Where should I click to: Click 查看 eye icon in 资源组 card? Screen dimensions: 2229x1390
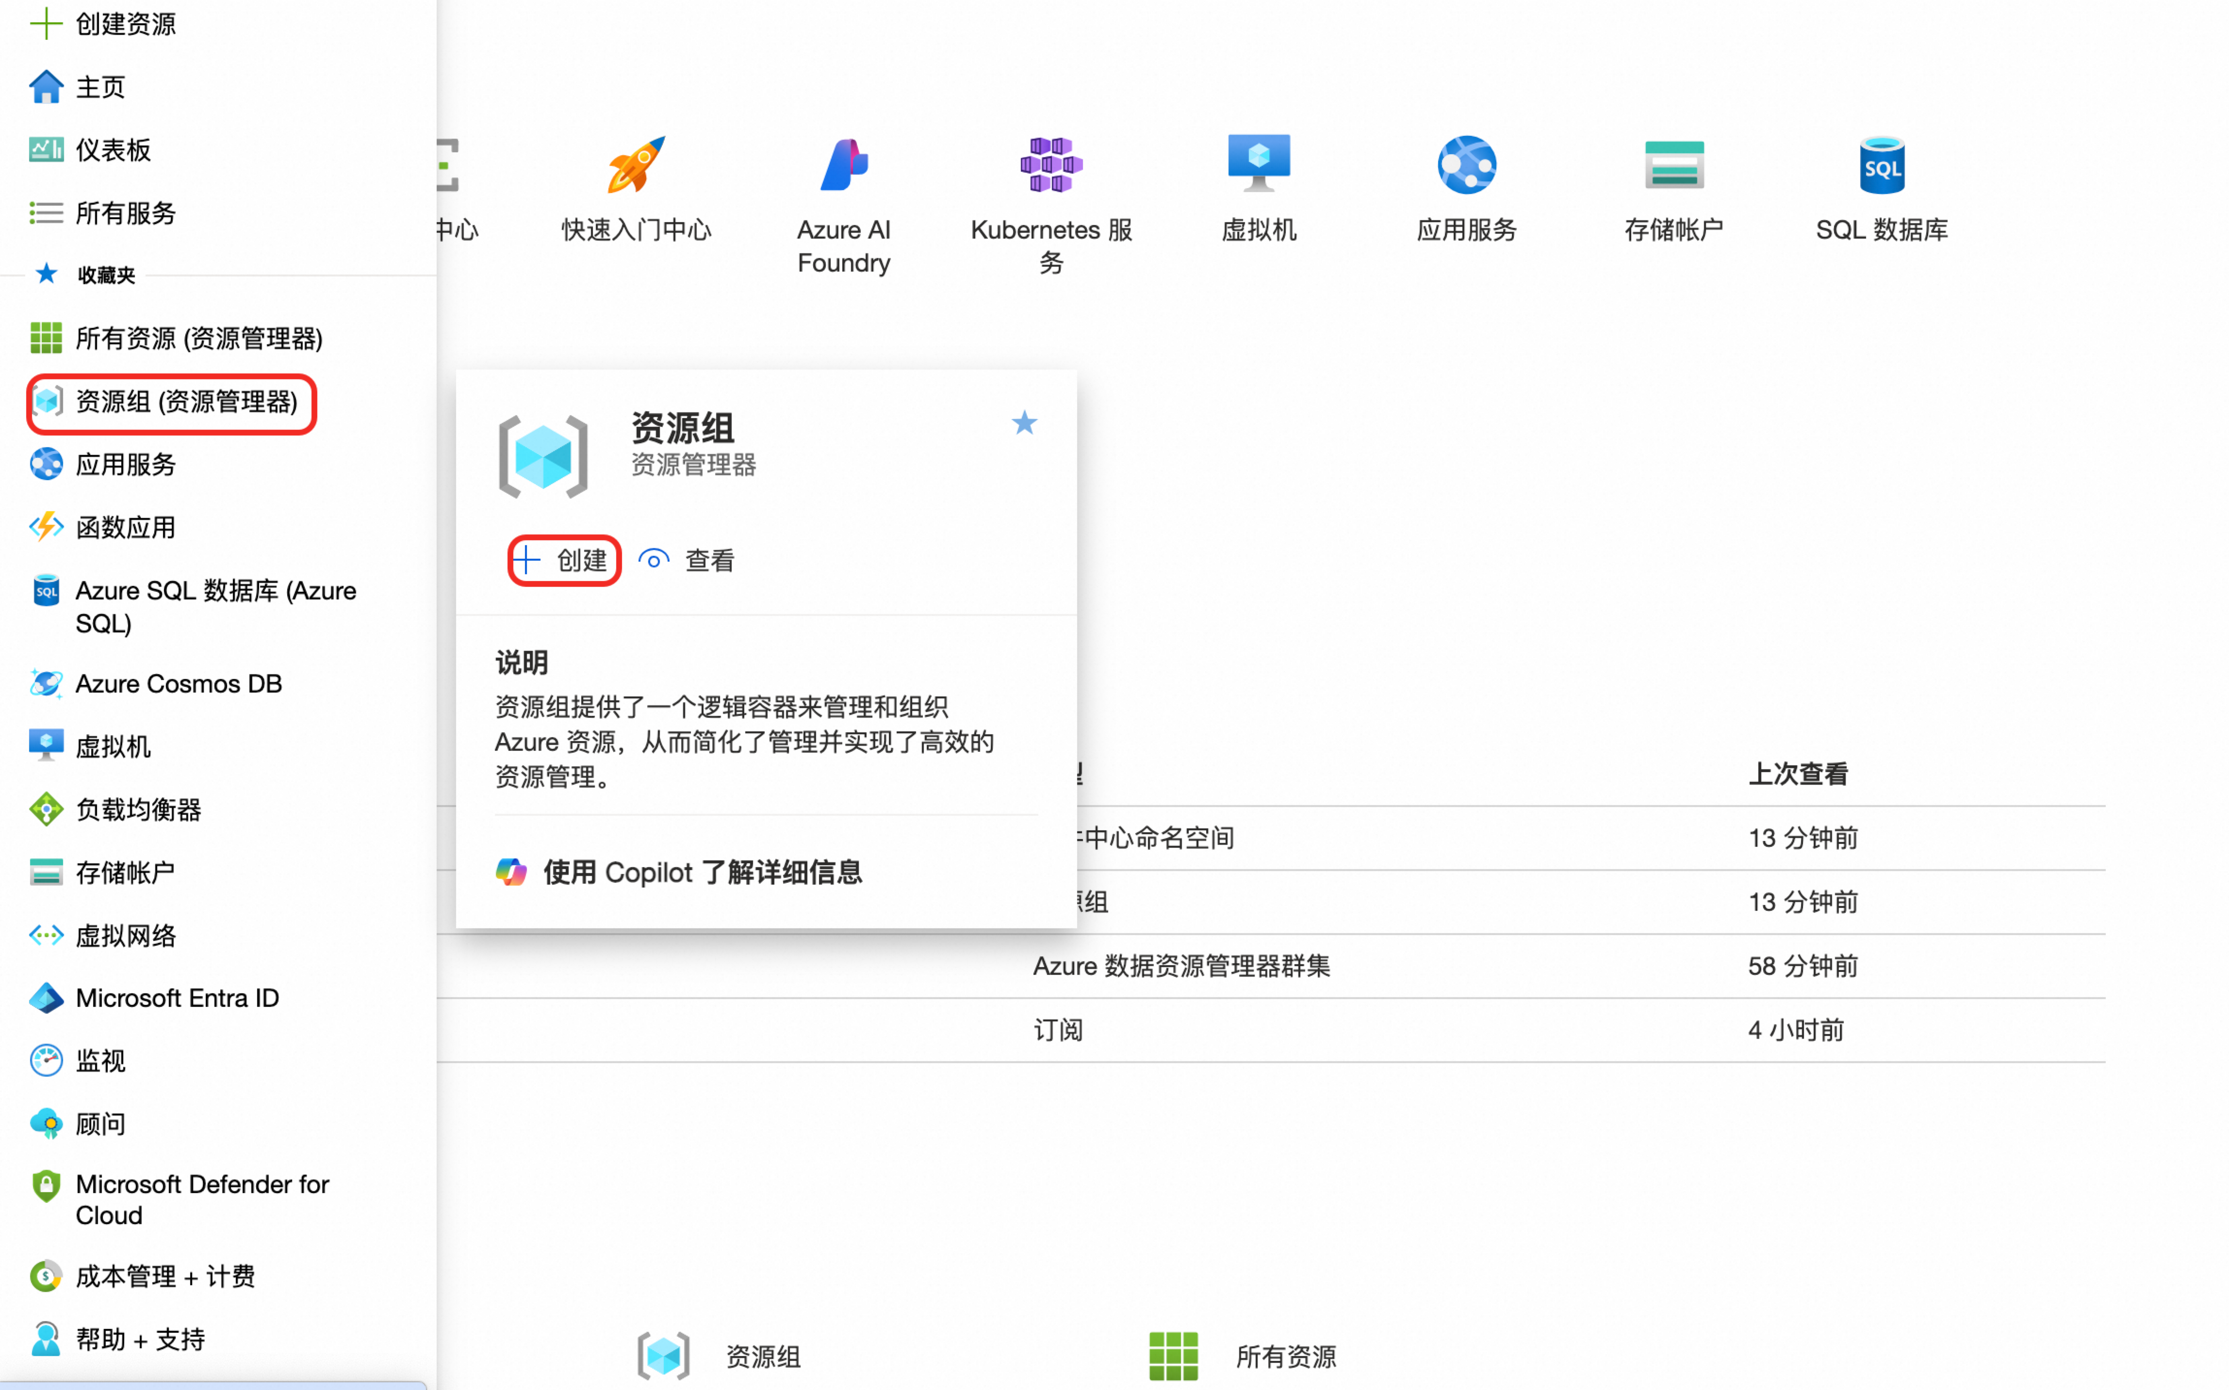[654, 560]
